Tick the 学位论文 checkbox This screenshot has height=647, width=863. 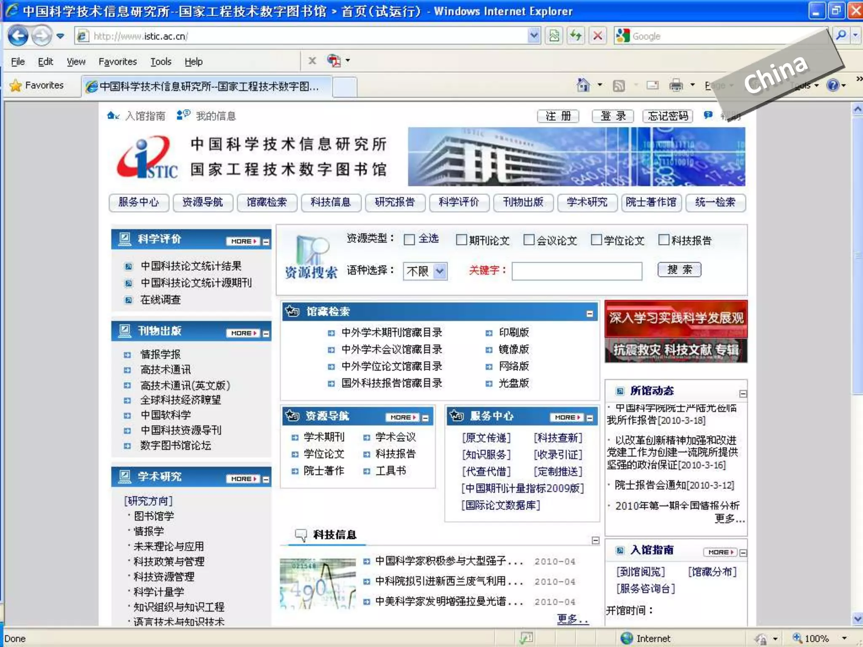click(596, 240)
